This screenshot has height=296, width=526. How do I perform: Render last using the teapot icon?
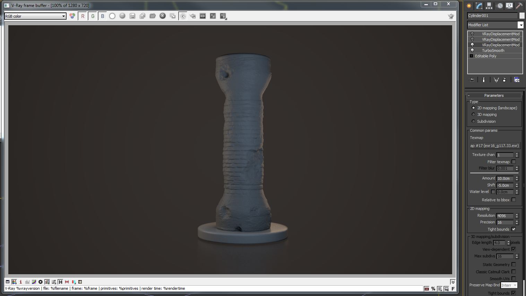pos(193,16)
